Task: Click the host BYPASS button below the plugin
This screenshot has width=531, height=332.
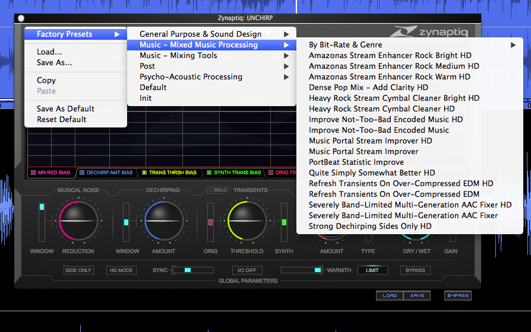Action: pos(458,295)
